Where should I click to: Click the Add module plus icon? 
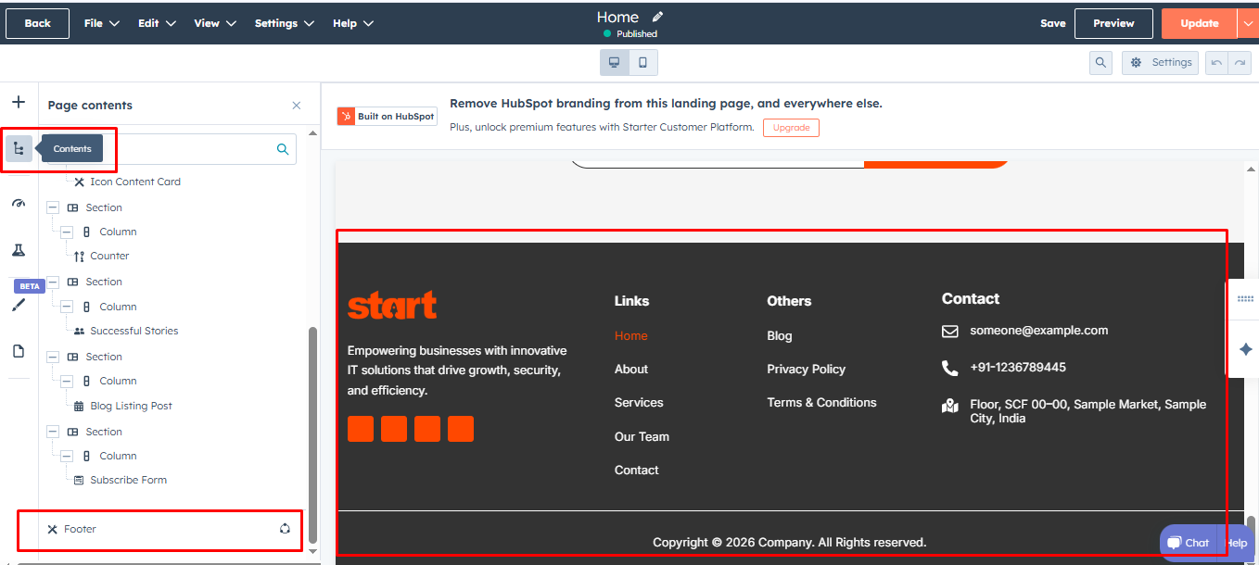[x=19, y=102]
